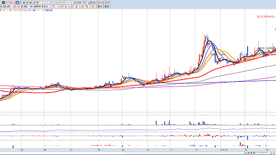Select the daily (일) chart period
Screen dimensions: 276x155
click(x=17, y=3)
